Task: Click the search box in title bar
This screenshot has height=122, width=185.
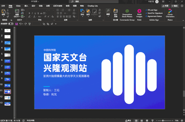Action: (94, 1)
